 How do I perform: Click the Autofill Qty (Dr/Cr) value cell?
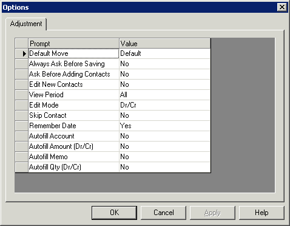(x=165, y=167)
